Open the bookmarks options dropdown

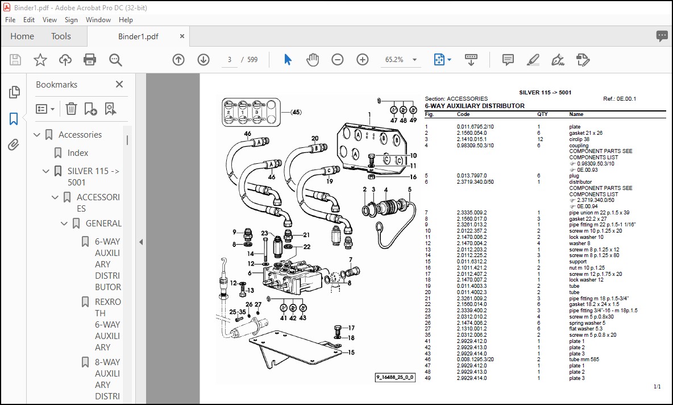pyautogui.click(x=45, y=109)
